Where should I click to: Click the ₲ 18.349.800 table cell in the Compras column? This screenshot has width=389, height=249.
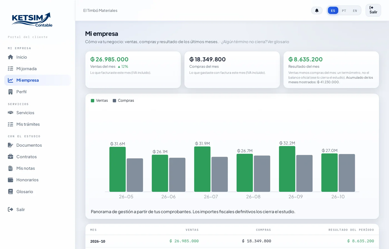[256, 241]
